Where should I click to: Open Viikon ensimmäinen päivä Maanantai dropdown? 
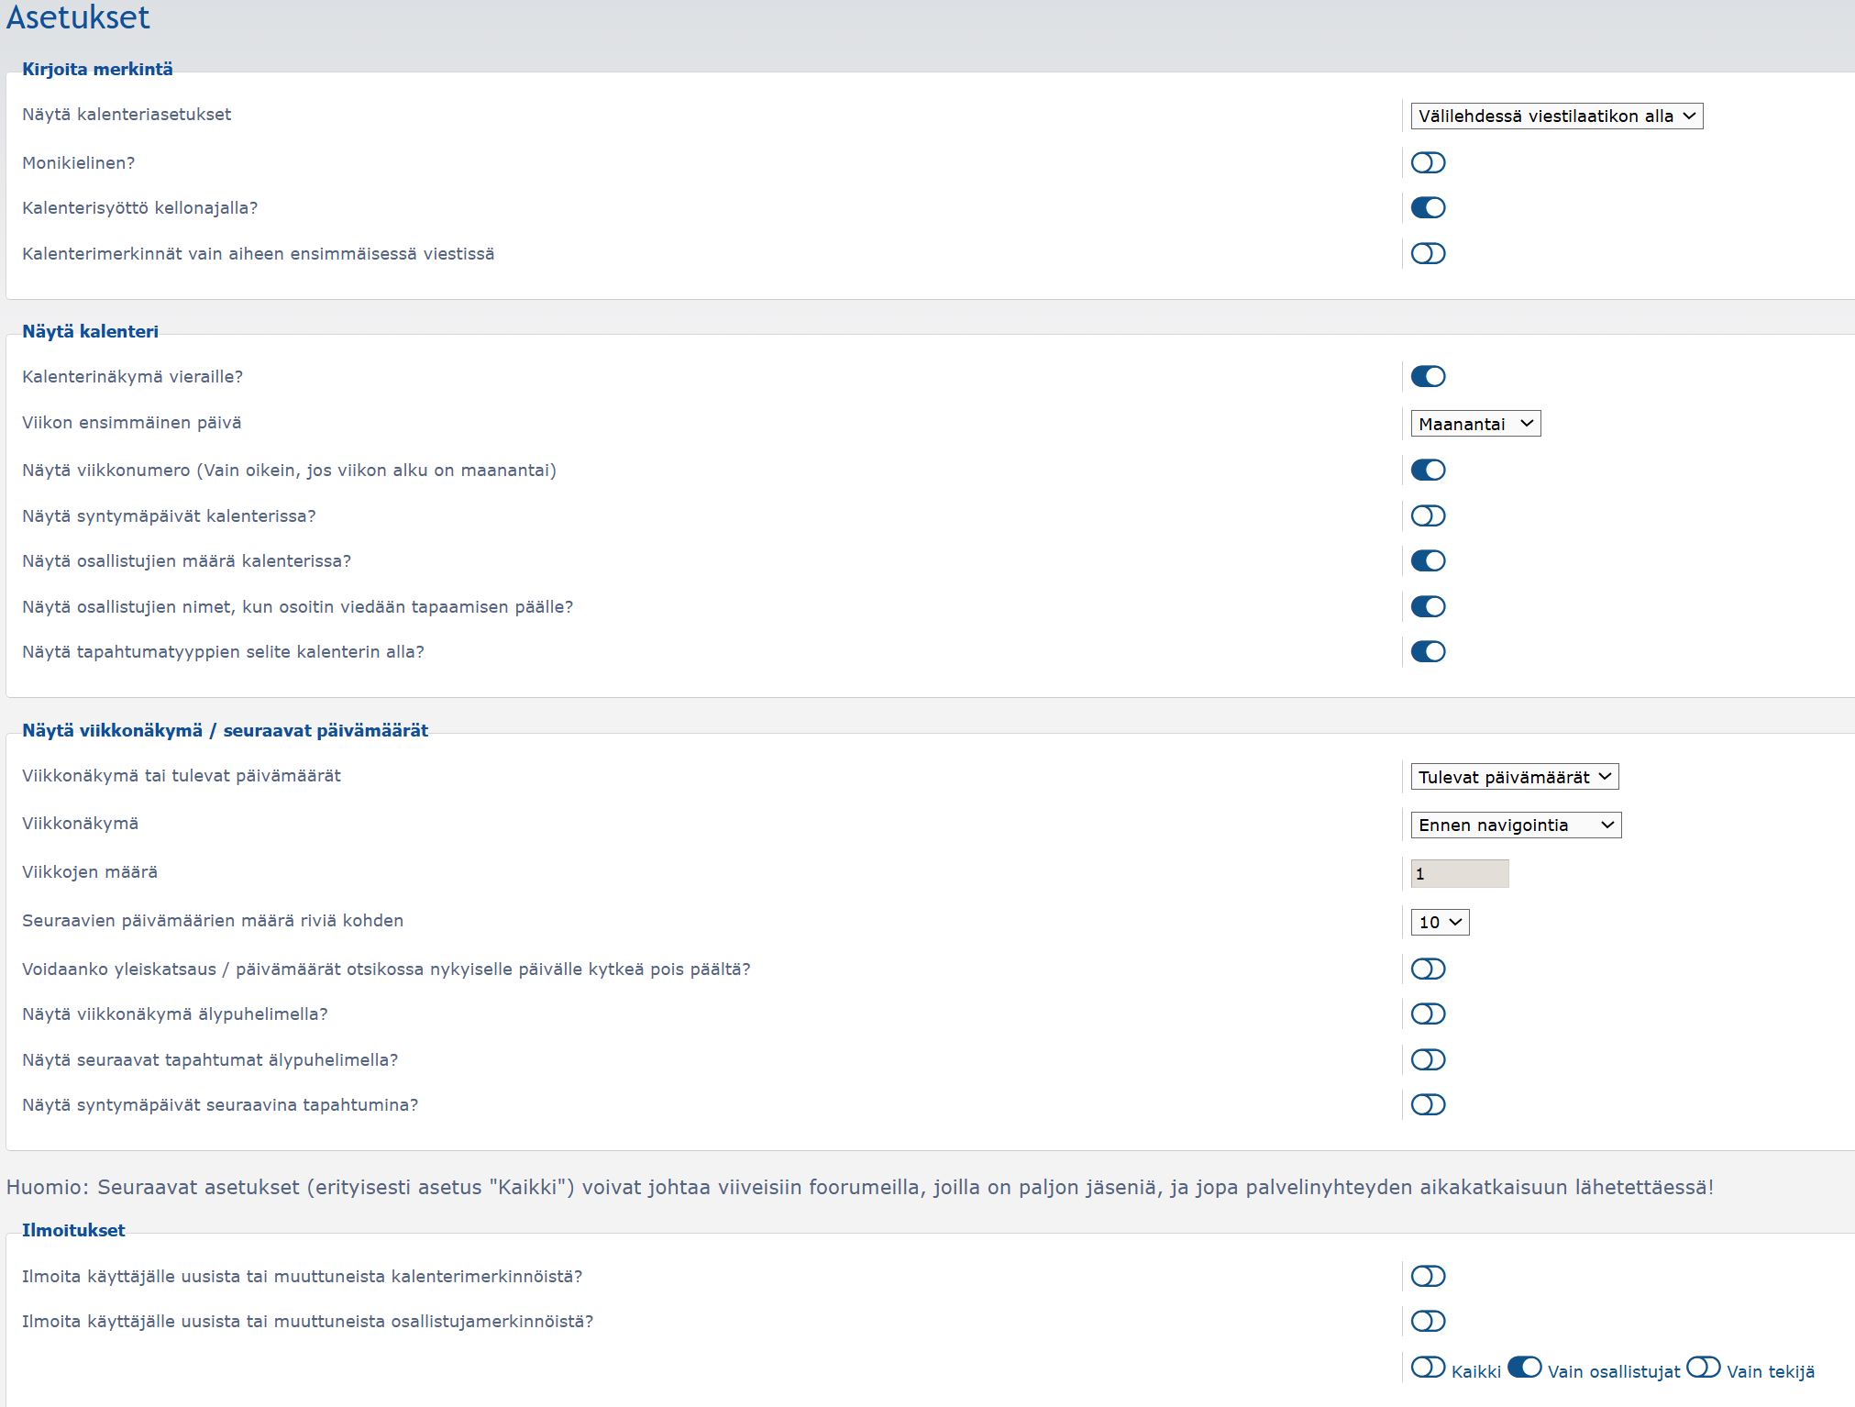click(x=1474, y=424)
